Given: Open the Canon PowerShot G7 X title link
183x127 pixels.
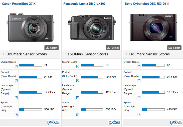Looking at the screenshot, I should [19, 3].
